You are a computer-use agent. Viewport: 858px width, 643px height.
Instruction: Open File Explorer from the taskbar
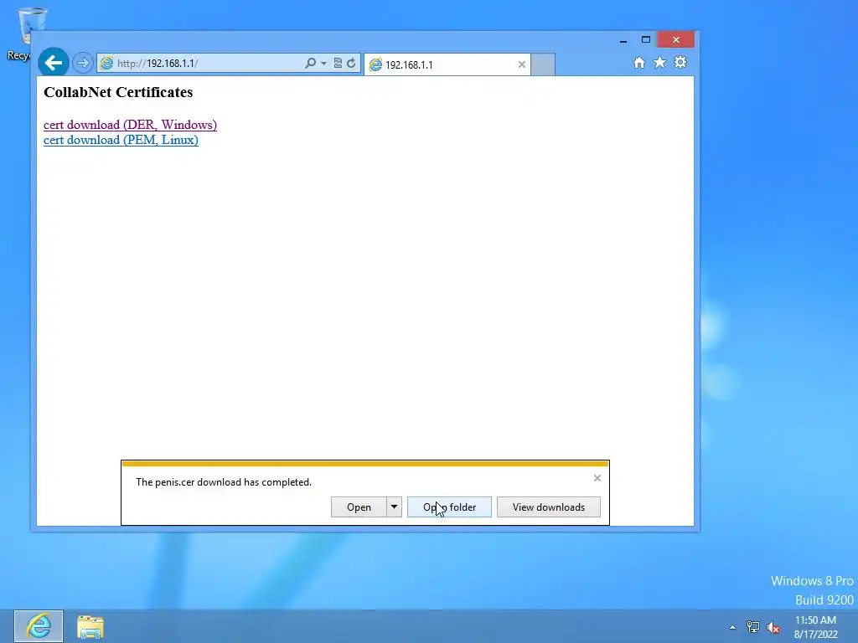coord(90,626)
